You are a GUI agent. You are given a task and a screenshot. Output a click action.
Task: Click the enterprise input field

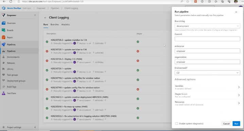click(x=207, y=51)
